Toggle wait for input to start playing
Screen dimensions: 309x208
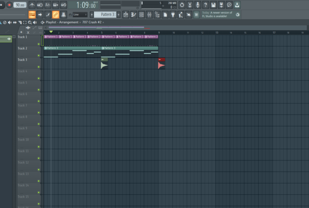click(x=40, y=5)
